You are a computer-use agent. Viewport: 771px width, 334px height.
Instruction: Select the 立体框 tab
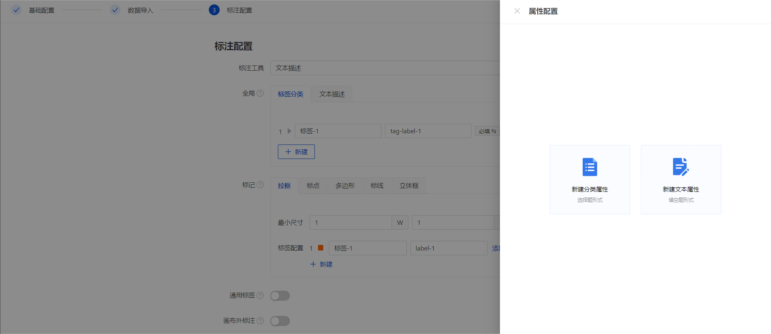[x=409, y=185]
